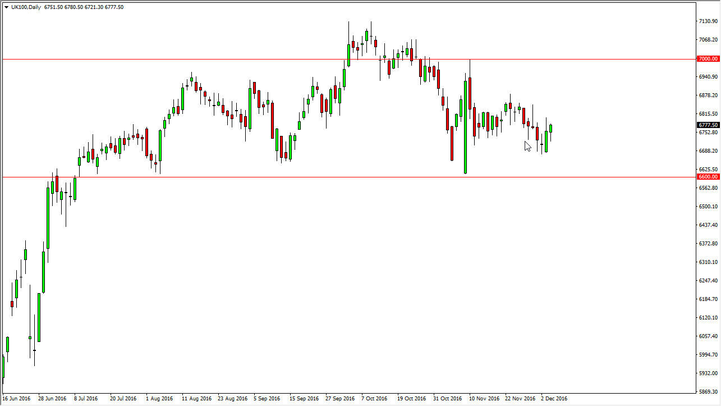This screenshot has width=721, height=406.
Task: Click the black 6777.50 current price label
Action: 708,125
